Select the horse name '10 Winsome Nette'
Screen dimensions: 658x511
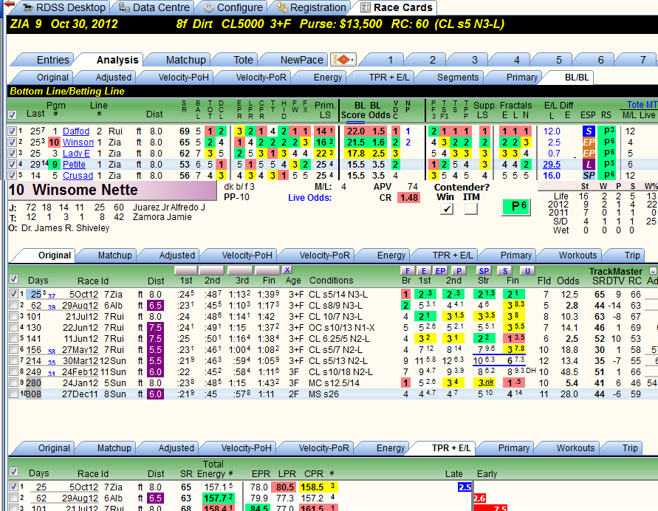(x=73, y=190)
